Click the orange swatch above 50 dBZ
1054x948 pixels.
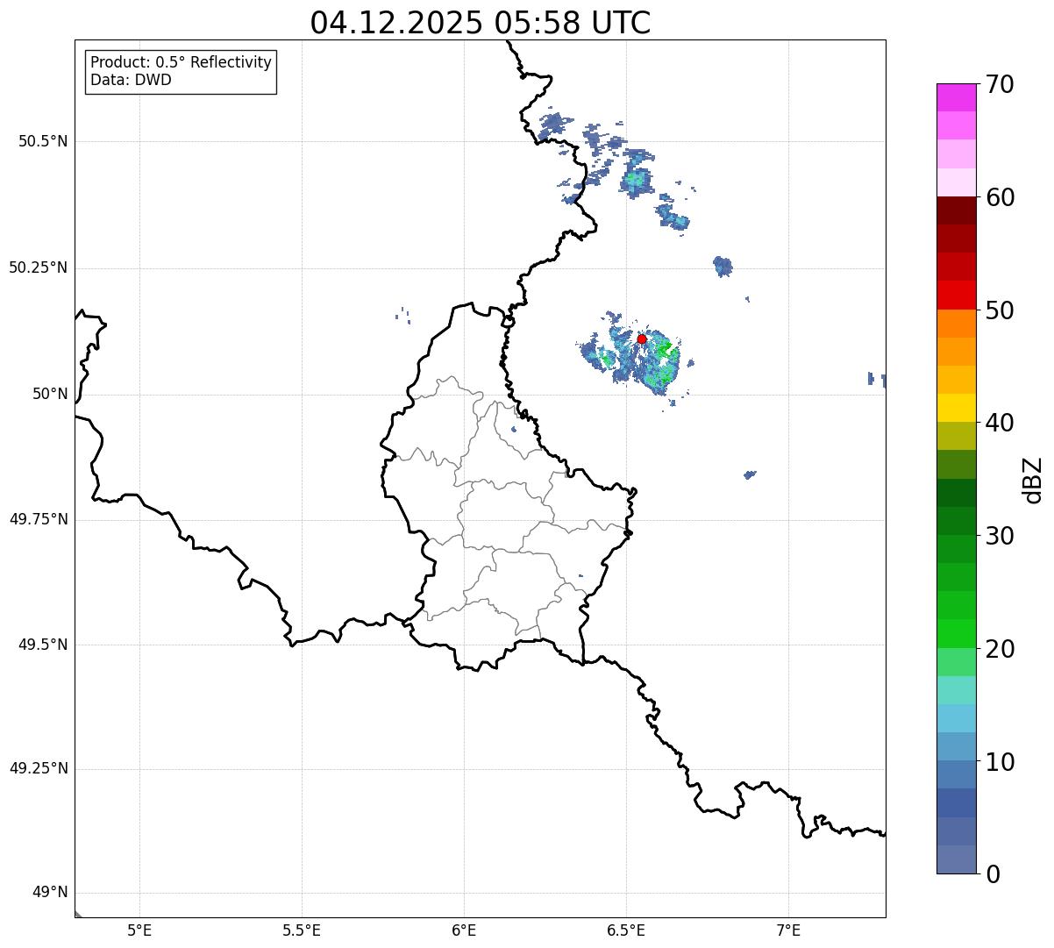click(x=956, y=324)
